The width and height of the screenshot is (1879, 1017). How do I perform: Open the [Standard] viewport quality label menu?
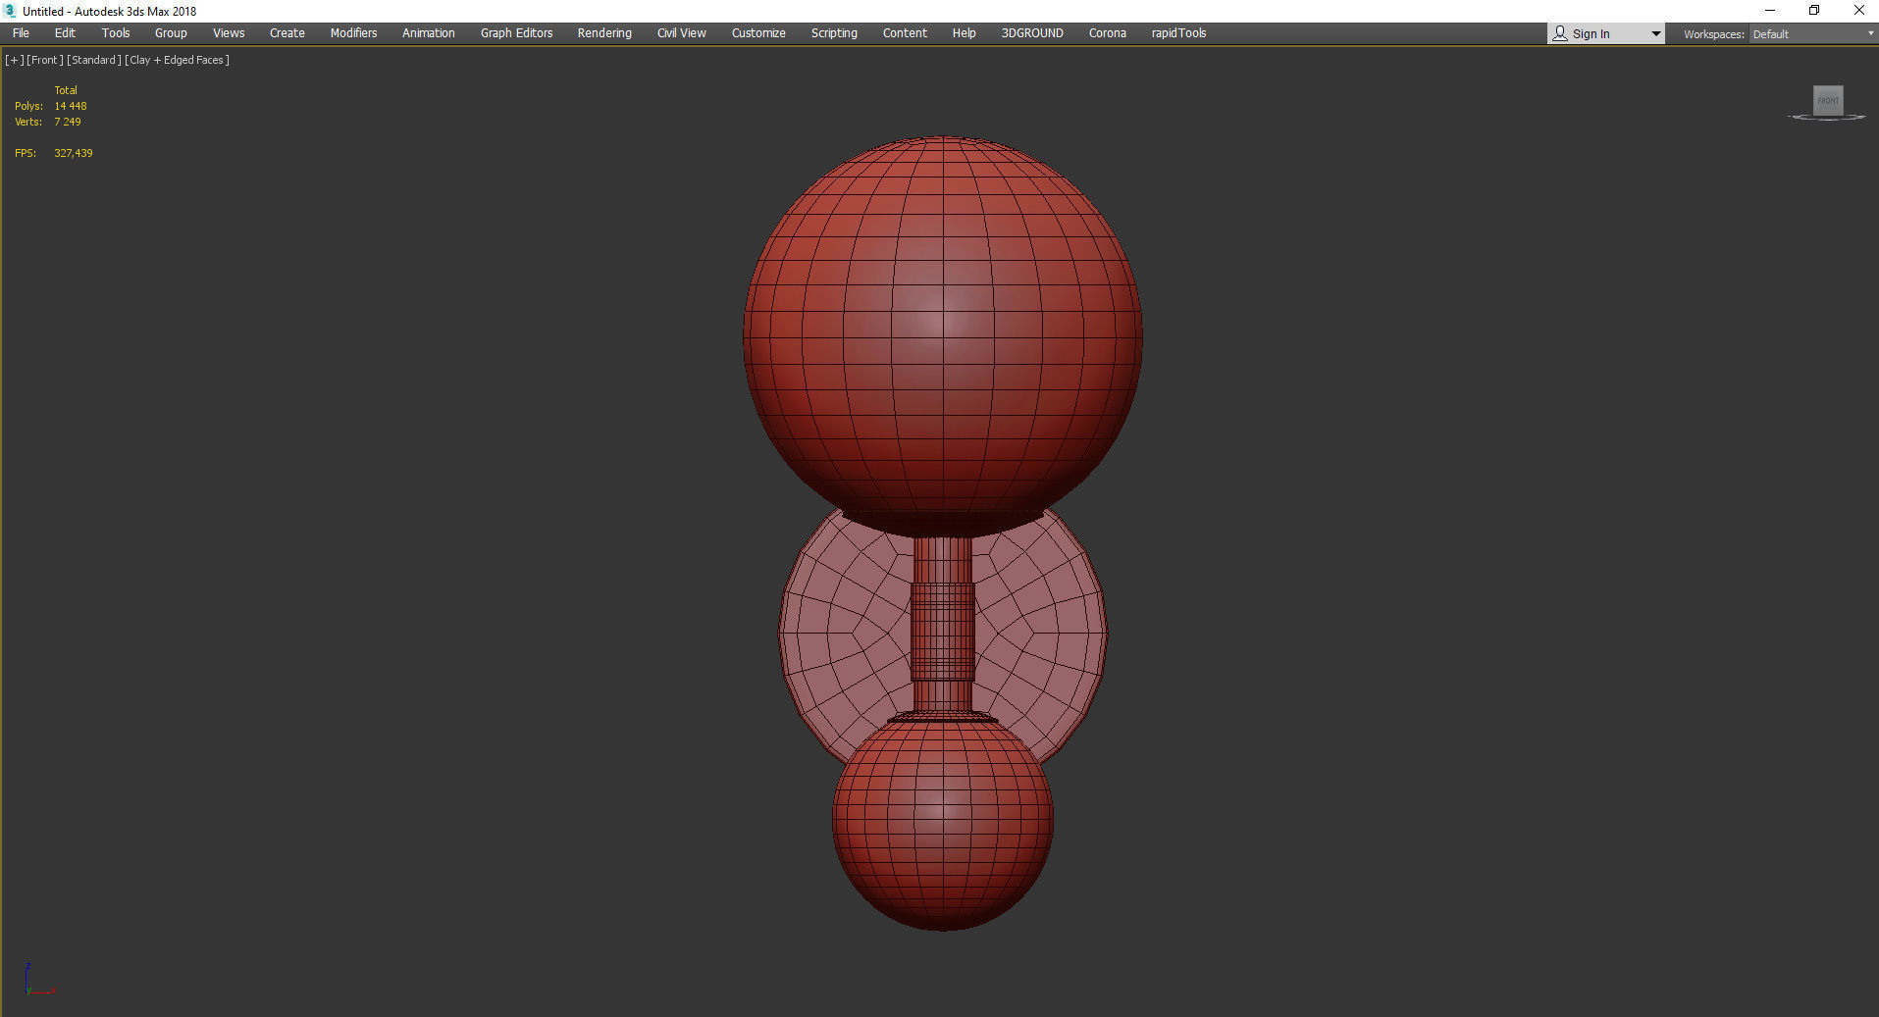coord(94,60)
